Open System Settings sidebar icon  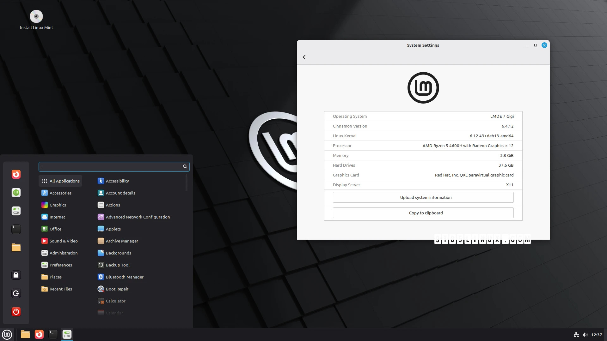click(16, 211)
